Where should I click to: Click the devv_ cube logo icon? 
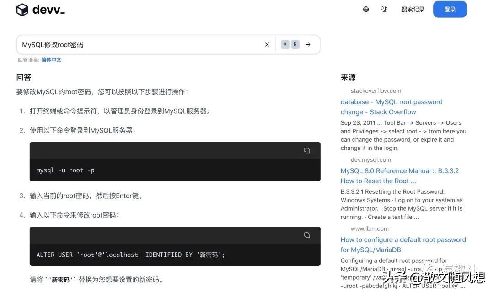(22, 10)
